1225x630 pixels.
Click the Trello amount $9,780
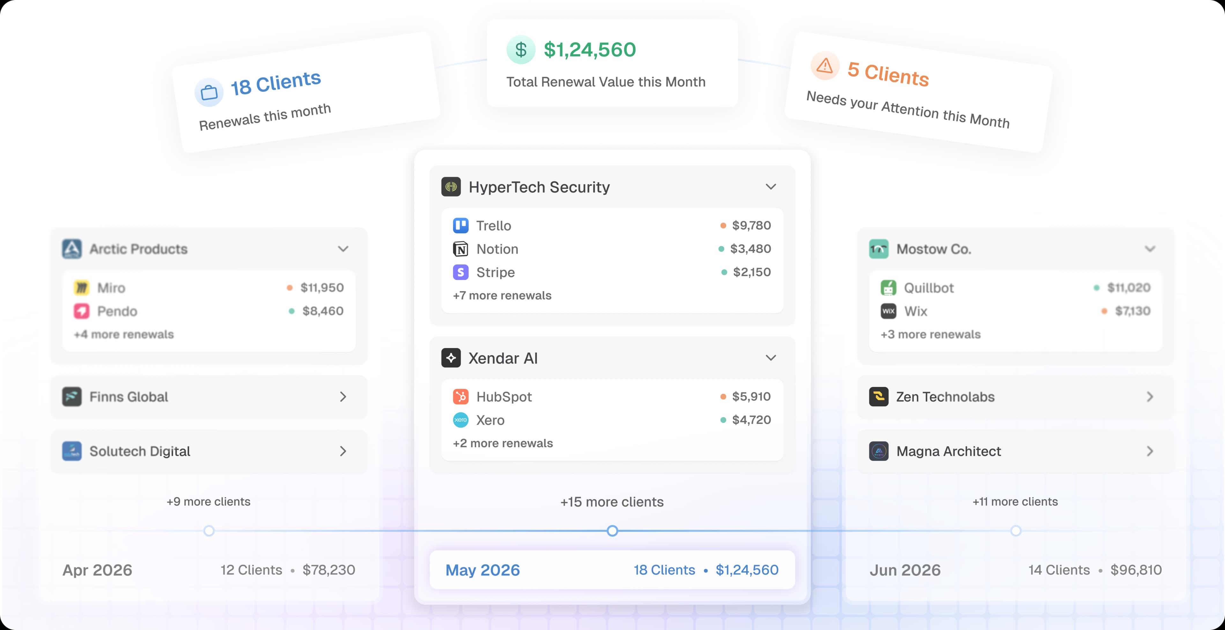[751, 226]
